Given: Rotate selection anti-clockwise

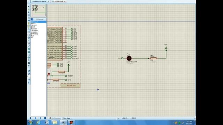Looking at the screenshot, I should (29, 74).
